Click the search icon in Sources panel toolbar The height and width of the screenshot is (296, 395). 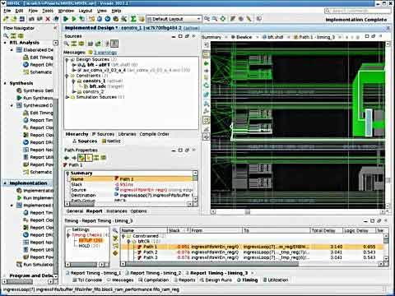click(67, 44)
